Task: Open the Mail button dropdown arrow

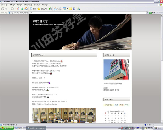Action: [57, 9]
